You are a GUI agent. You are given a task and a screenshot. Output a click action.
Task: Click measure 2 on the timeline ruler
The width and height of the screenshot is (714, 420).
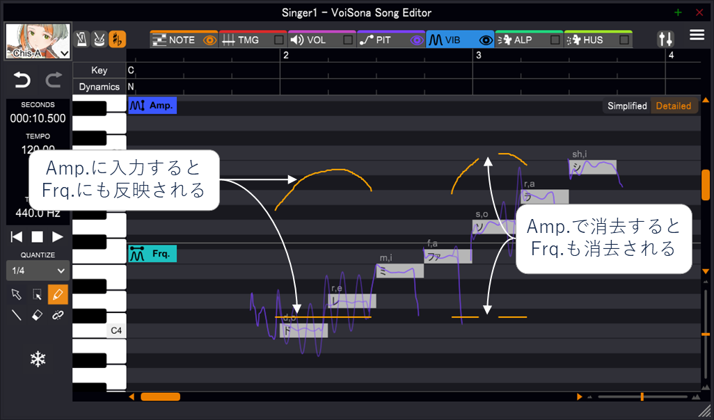pyautogui.click(x=285, y=55)
